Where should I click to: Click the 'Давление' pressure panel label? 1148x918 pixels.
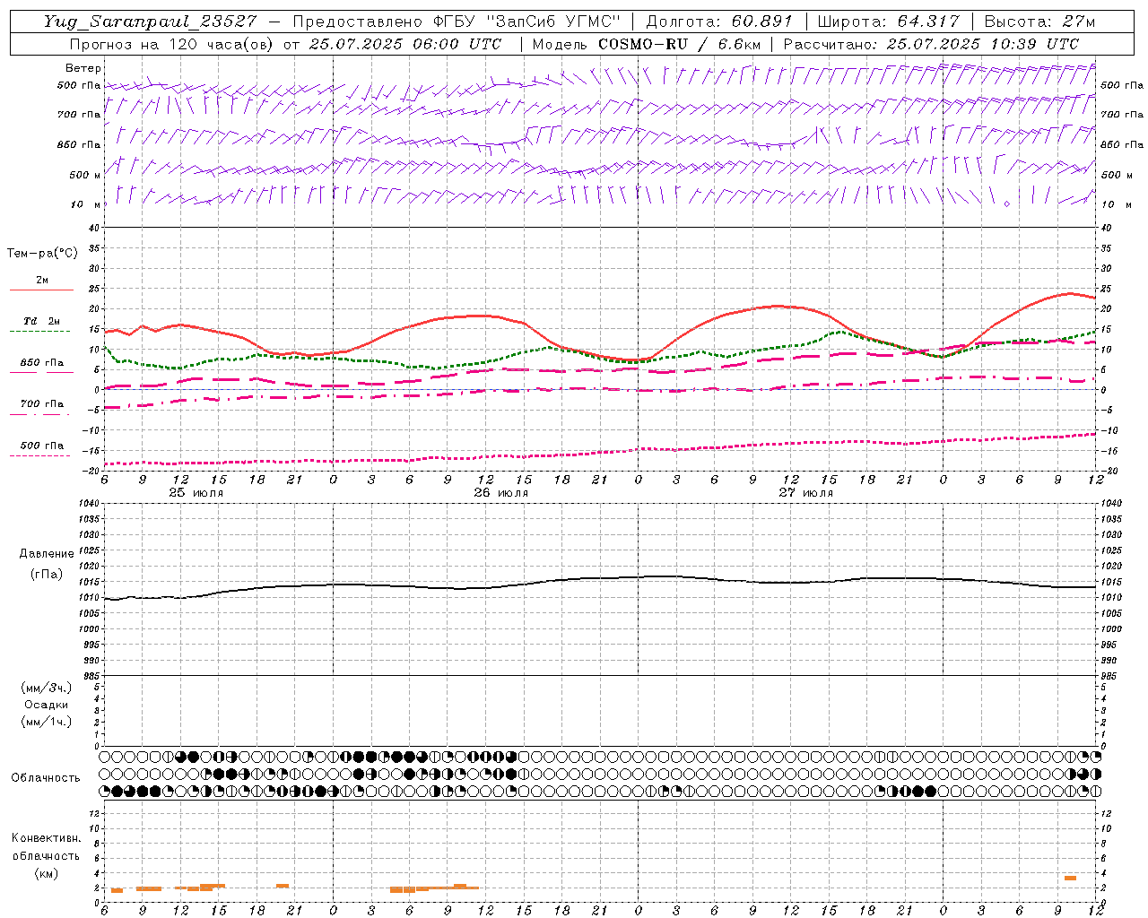pos(47,554)
